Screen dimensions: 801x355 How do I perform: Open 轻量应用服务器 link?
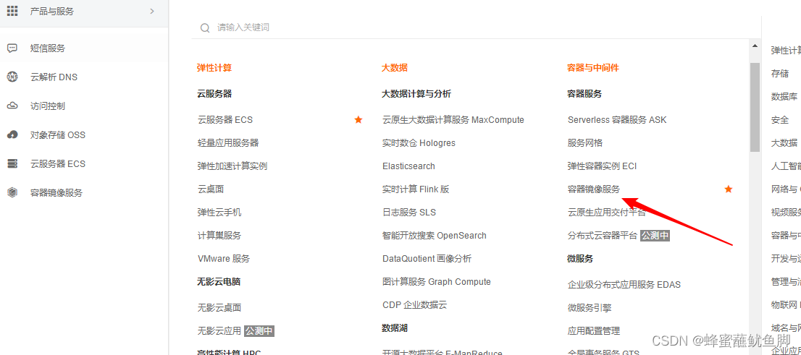coord(228,143)
